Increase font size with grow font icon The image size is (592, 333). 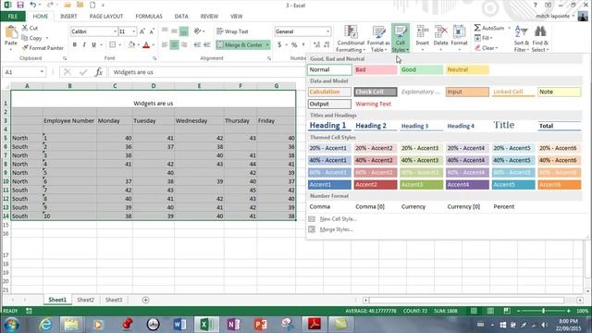click(142, 31)
